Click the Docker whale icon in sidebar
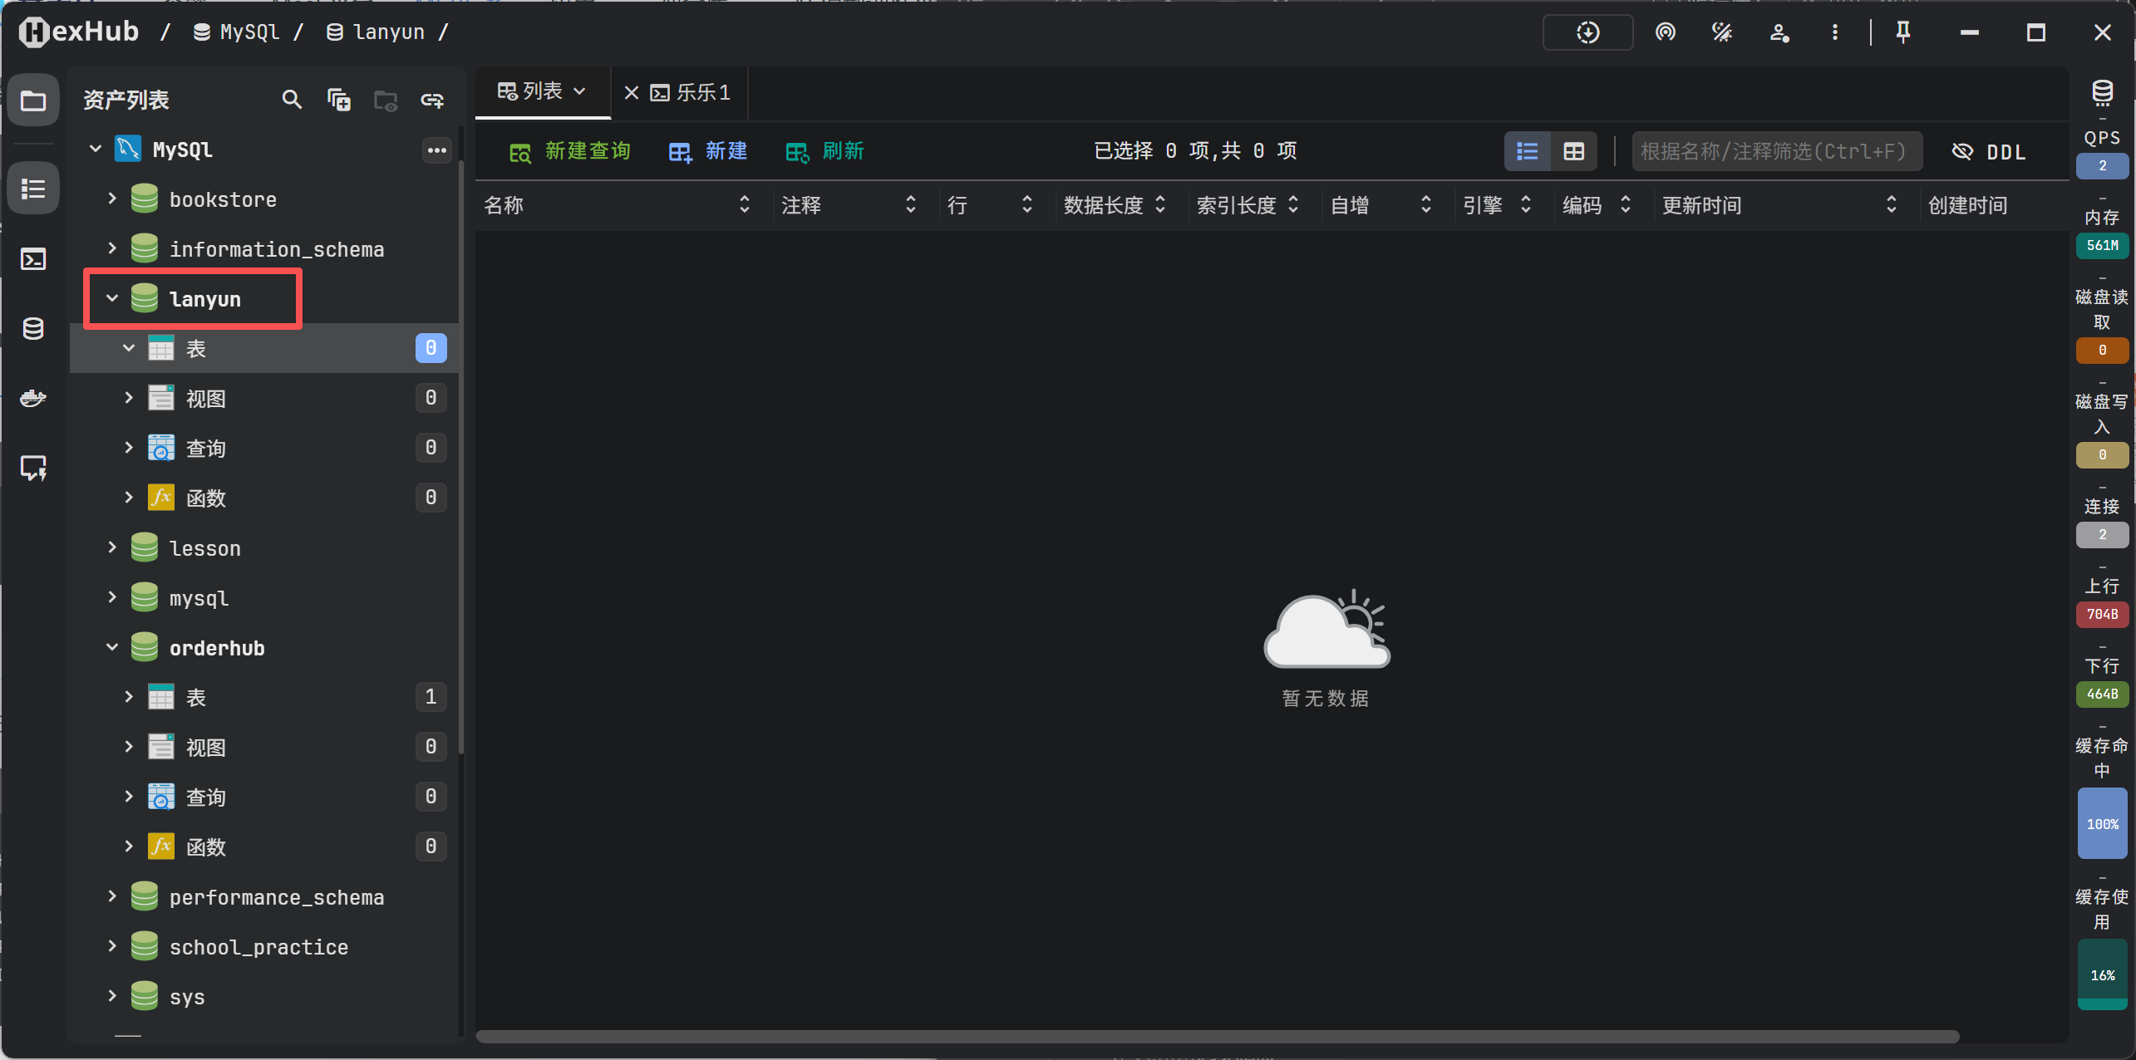The height and width of the screenshot is (1060, 2136). pyautogui.click(x=33, y=399)
